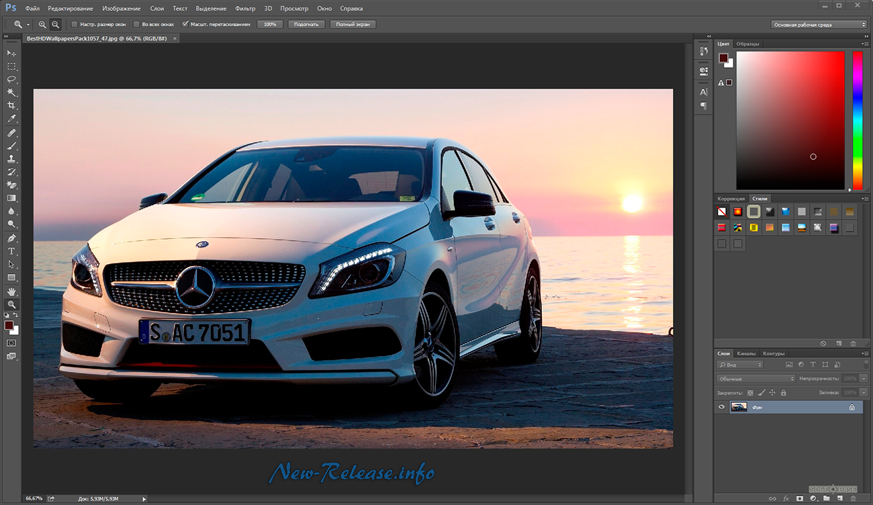The image size is (873, 505).
Task: Open the Файл menu
Action: 32,9
